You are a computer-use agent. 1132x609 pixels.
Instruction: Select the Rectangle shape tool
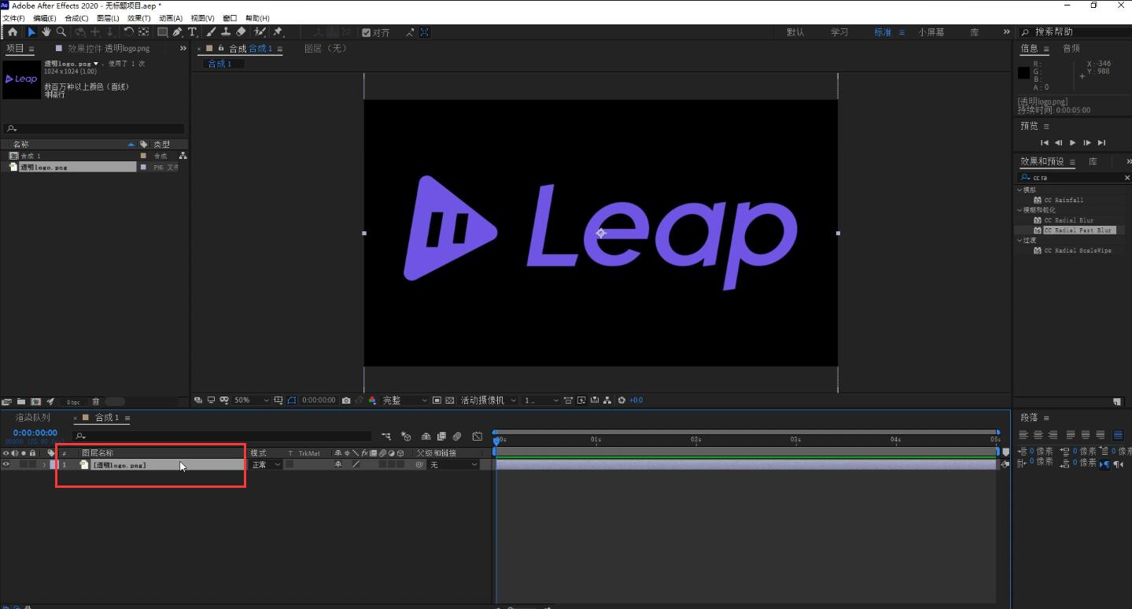tap(162, 32)
